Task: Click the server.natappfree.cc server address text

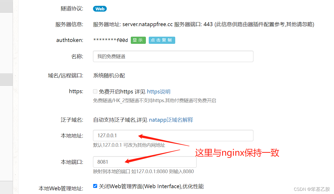Action: [x=147, y=25]
